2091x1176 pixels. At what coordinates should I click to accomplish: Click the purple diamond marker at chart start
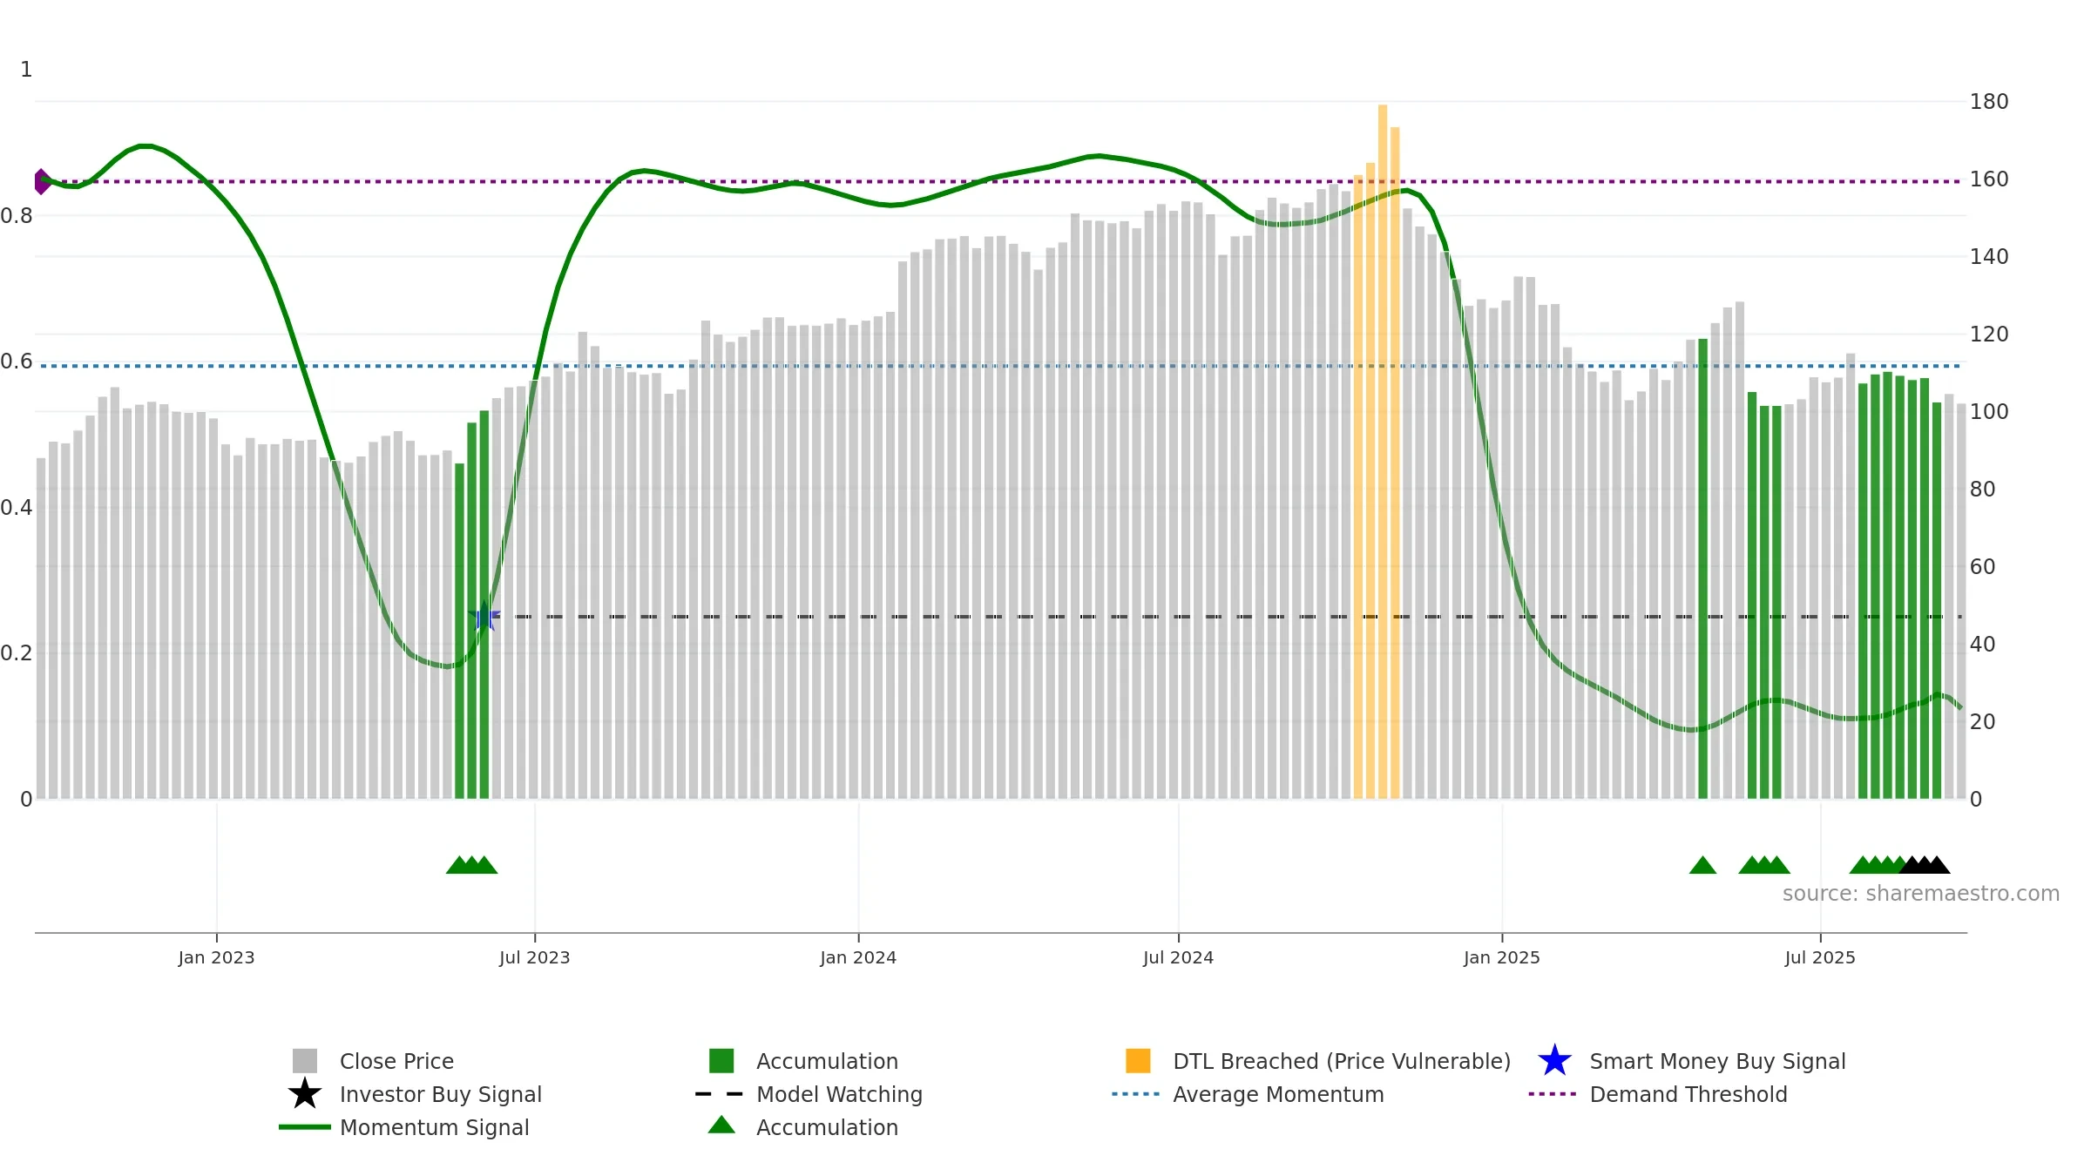[42, 181]
